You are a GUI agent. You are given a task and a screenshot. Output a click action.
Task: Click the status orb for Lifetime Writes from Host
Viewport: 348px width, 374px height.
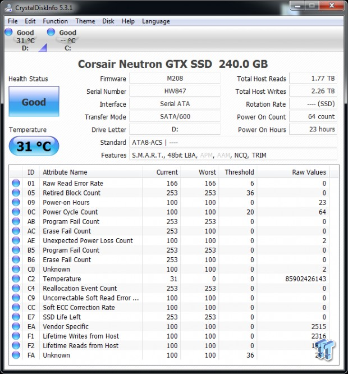click(x=16, y=336)
